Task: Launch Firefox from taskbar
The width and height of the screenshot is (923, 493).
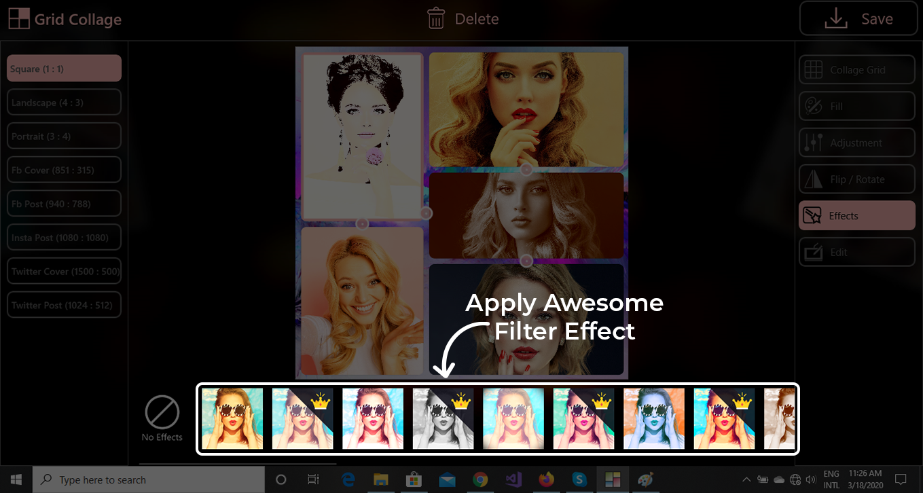Action: coord(546,479)
